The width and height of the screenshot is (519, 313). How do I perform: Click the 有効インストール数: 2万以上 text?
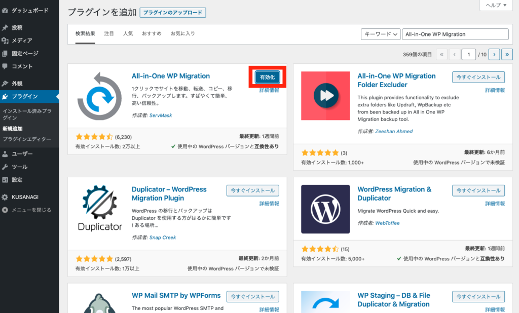point(108,146)
